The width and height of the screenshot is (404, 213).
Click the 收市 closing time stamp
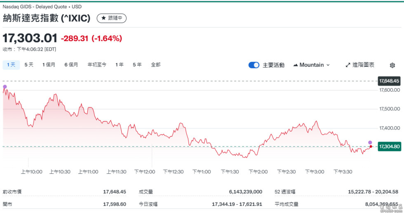[29, 49]
